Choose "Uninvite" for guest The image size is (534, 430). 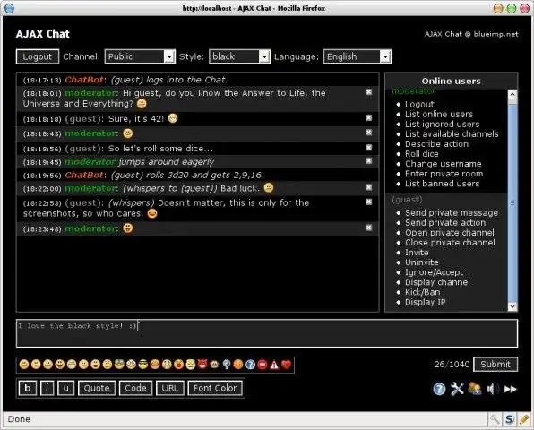coord(422,262)
